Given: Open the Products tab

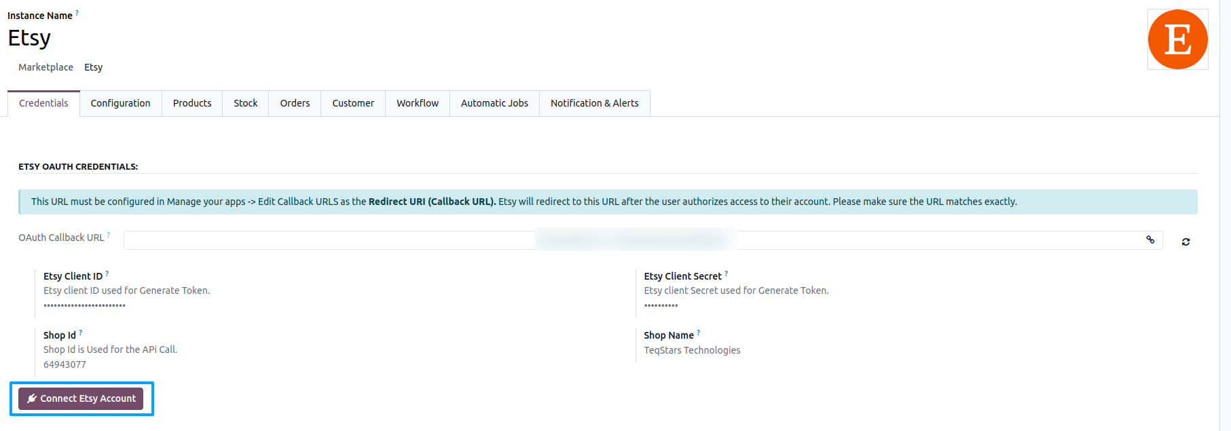Looking at the screenshot, I should tap(192, 103).
